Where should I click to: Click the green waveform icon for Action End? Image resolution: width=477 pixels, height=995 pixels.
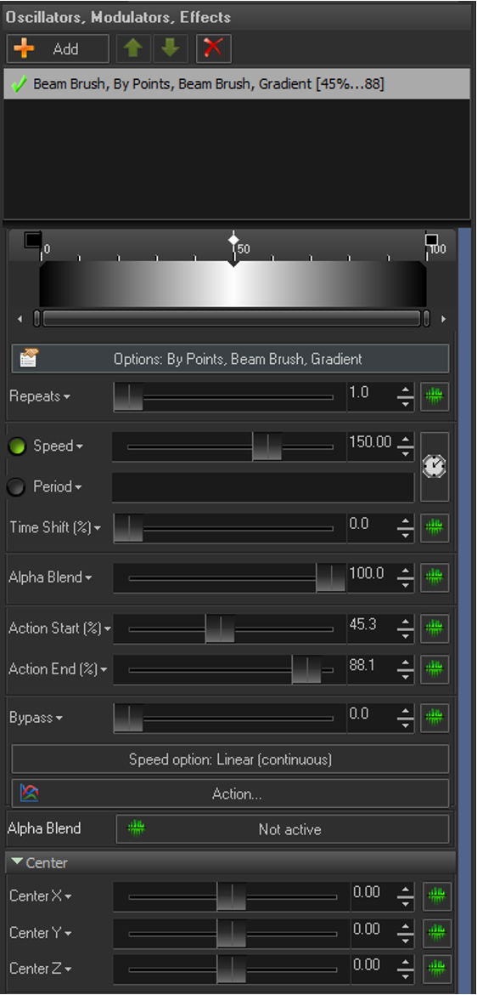[x=435, y=668]
